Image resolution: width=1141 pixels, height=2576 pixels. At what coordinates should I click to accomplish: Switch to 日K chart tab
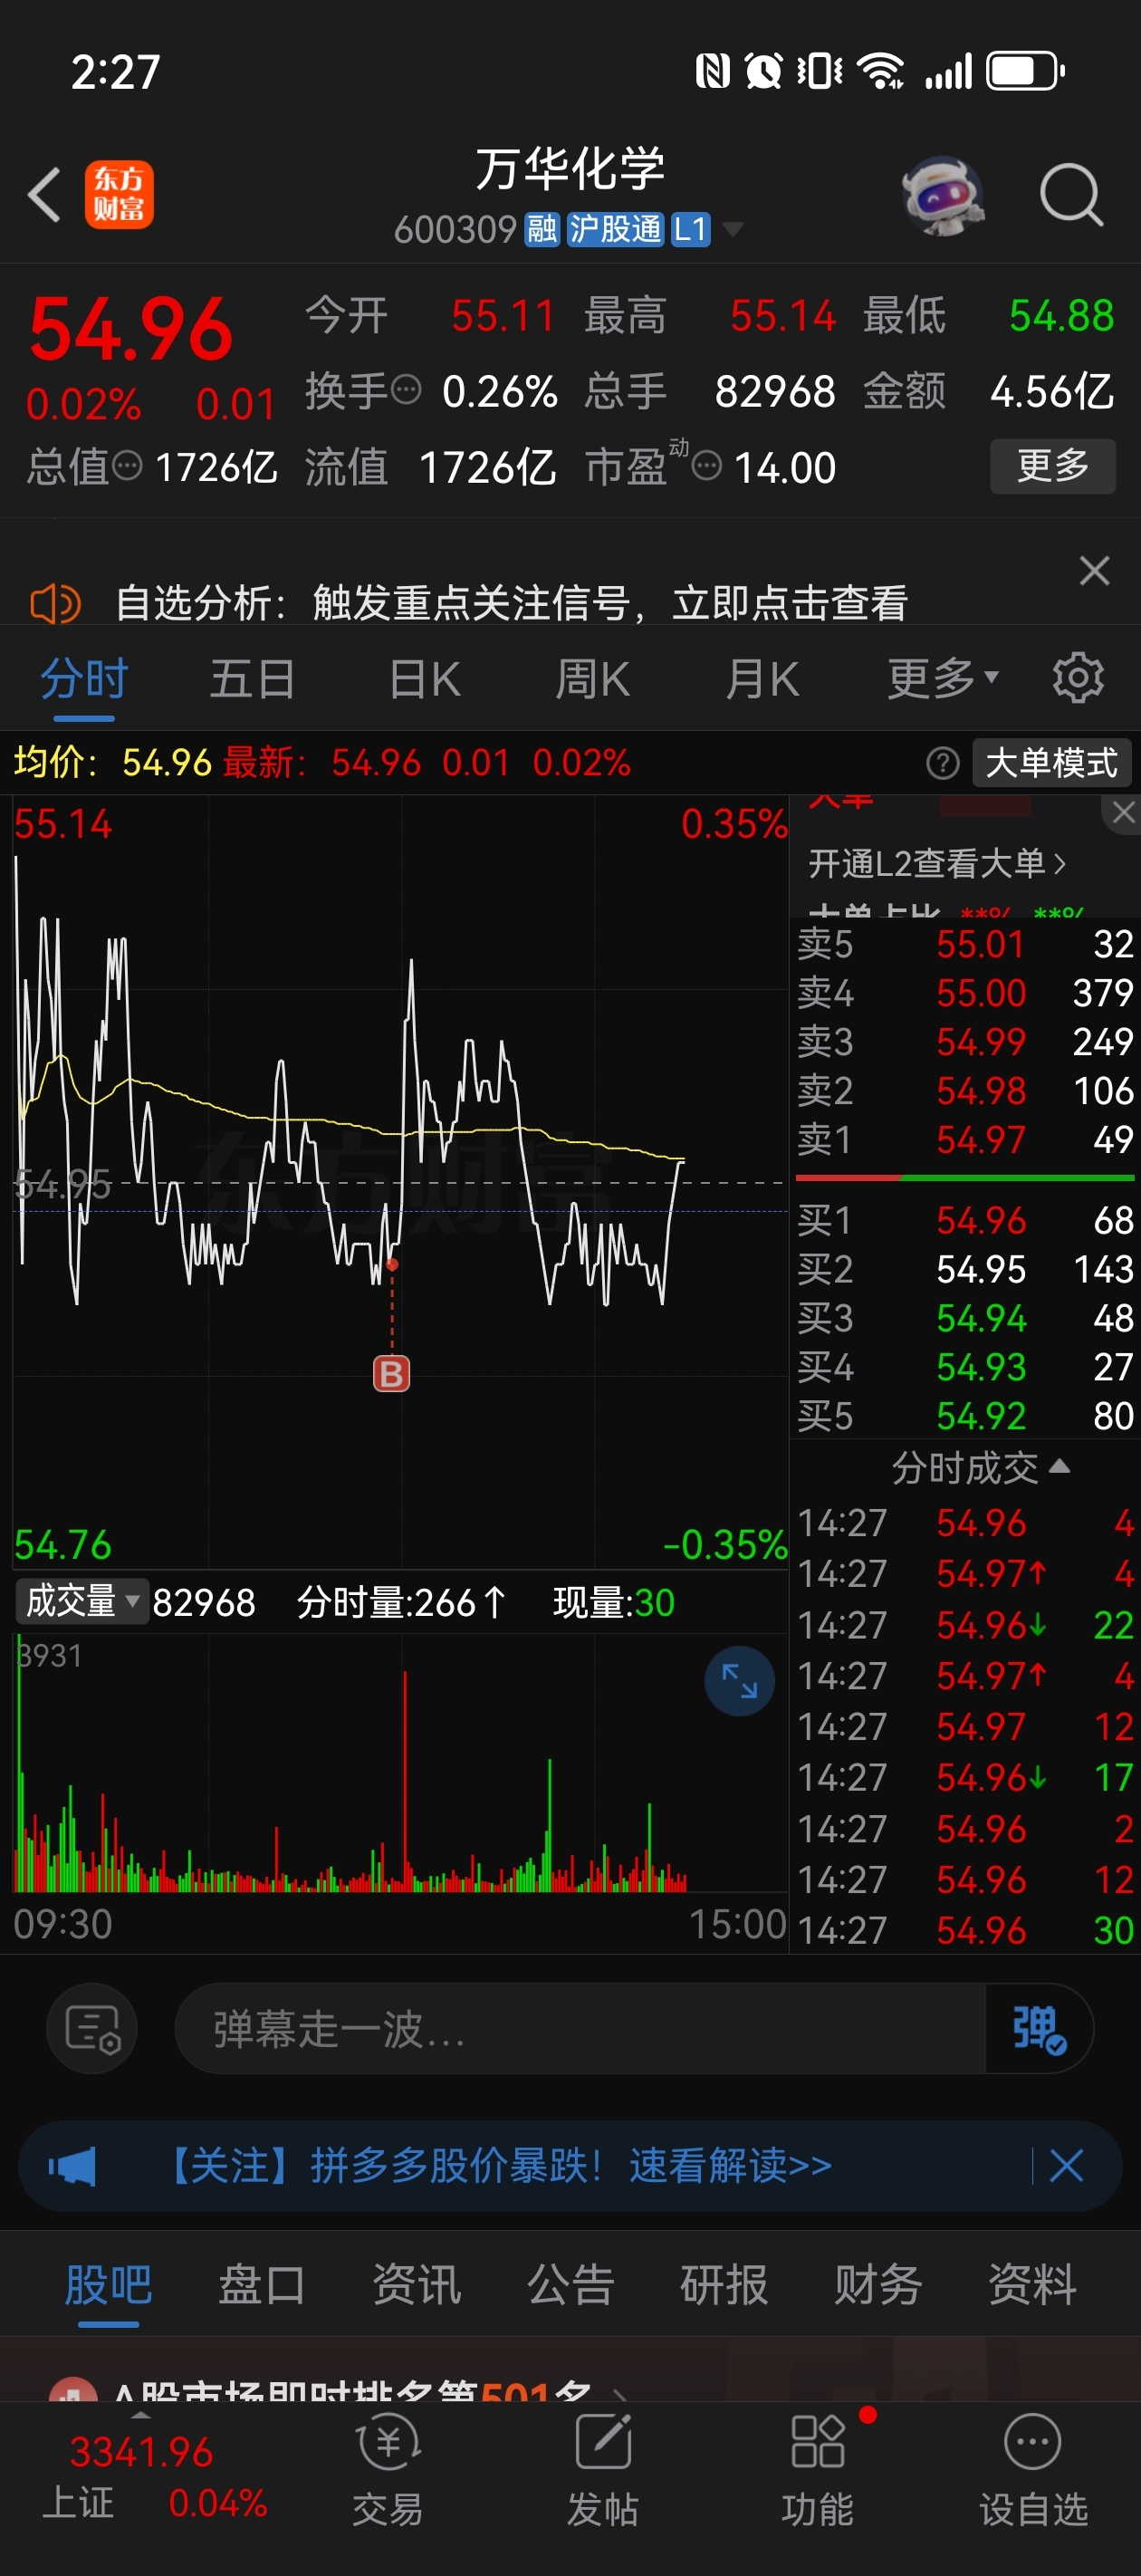click(x=424, y=680)
